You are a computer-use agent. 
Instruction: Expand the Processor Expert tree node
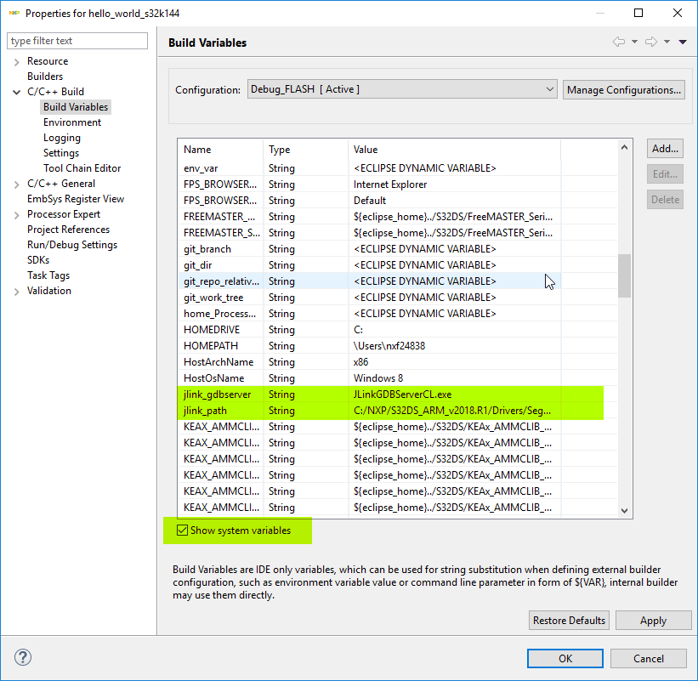16,215
